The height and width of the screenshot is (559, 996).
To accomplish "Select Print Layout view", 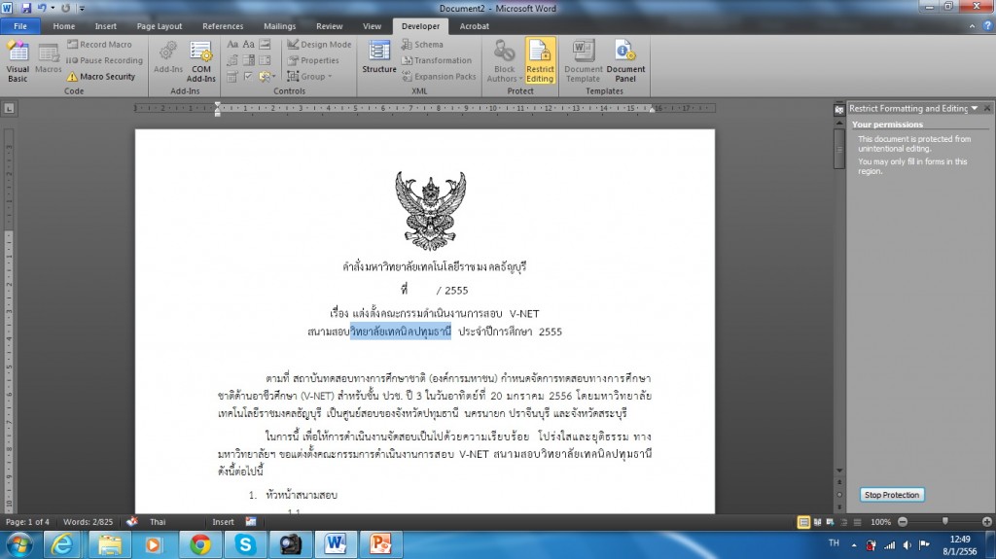I will [803, 522].
